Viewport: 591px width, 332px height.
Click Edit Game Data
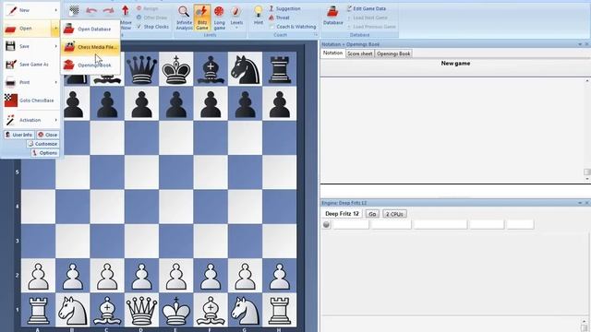pos(366,8)
